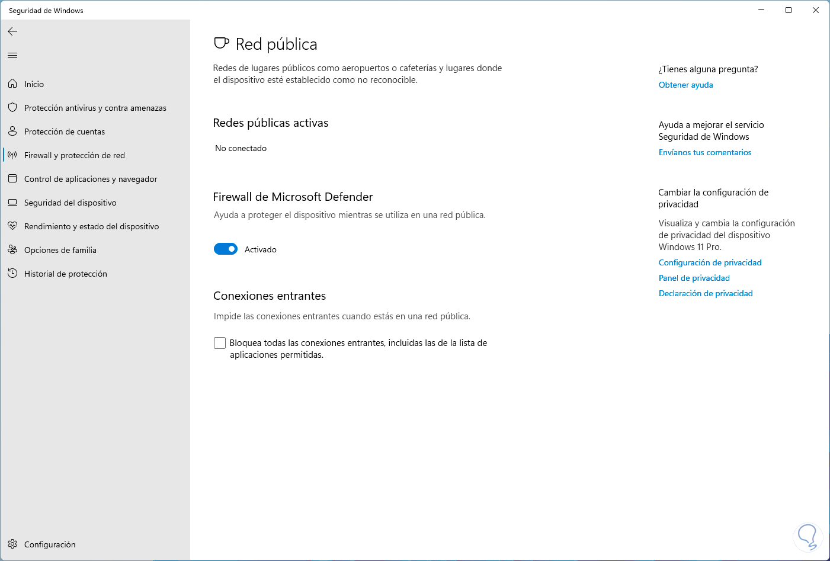This screenshot has width=830, height=561.
Task: Maximize the Seguridad de Windows window
Action: (x=789, y=10)
